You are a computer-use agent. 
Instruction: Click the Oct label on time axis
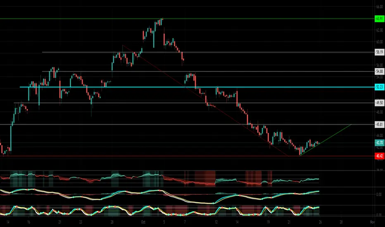143,222
